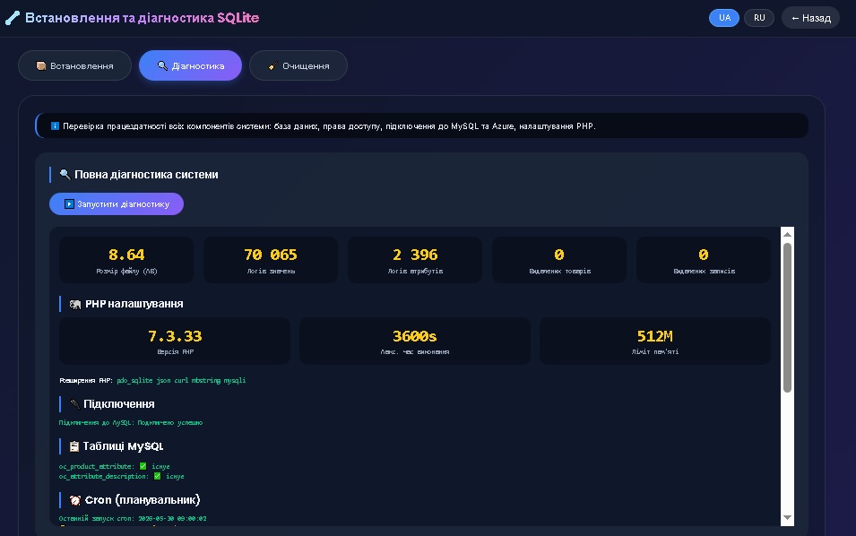Select the 8.64 file size card

coord(126,260)
